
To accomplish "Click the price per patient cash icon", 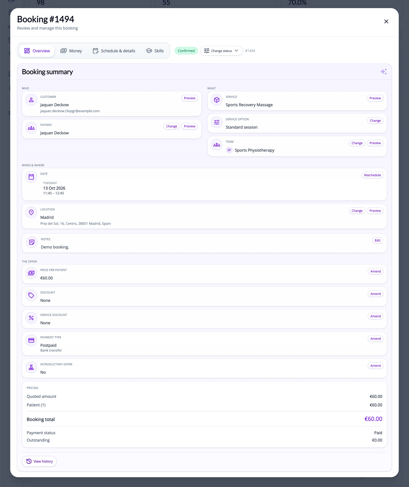I will (x=31, y=273).
